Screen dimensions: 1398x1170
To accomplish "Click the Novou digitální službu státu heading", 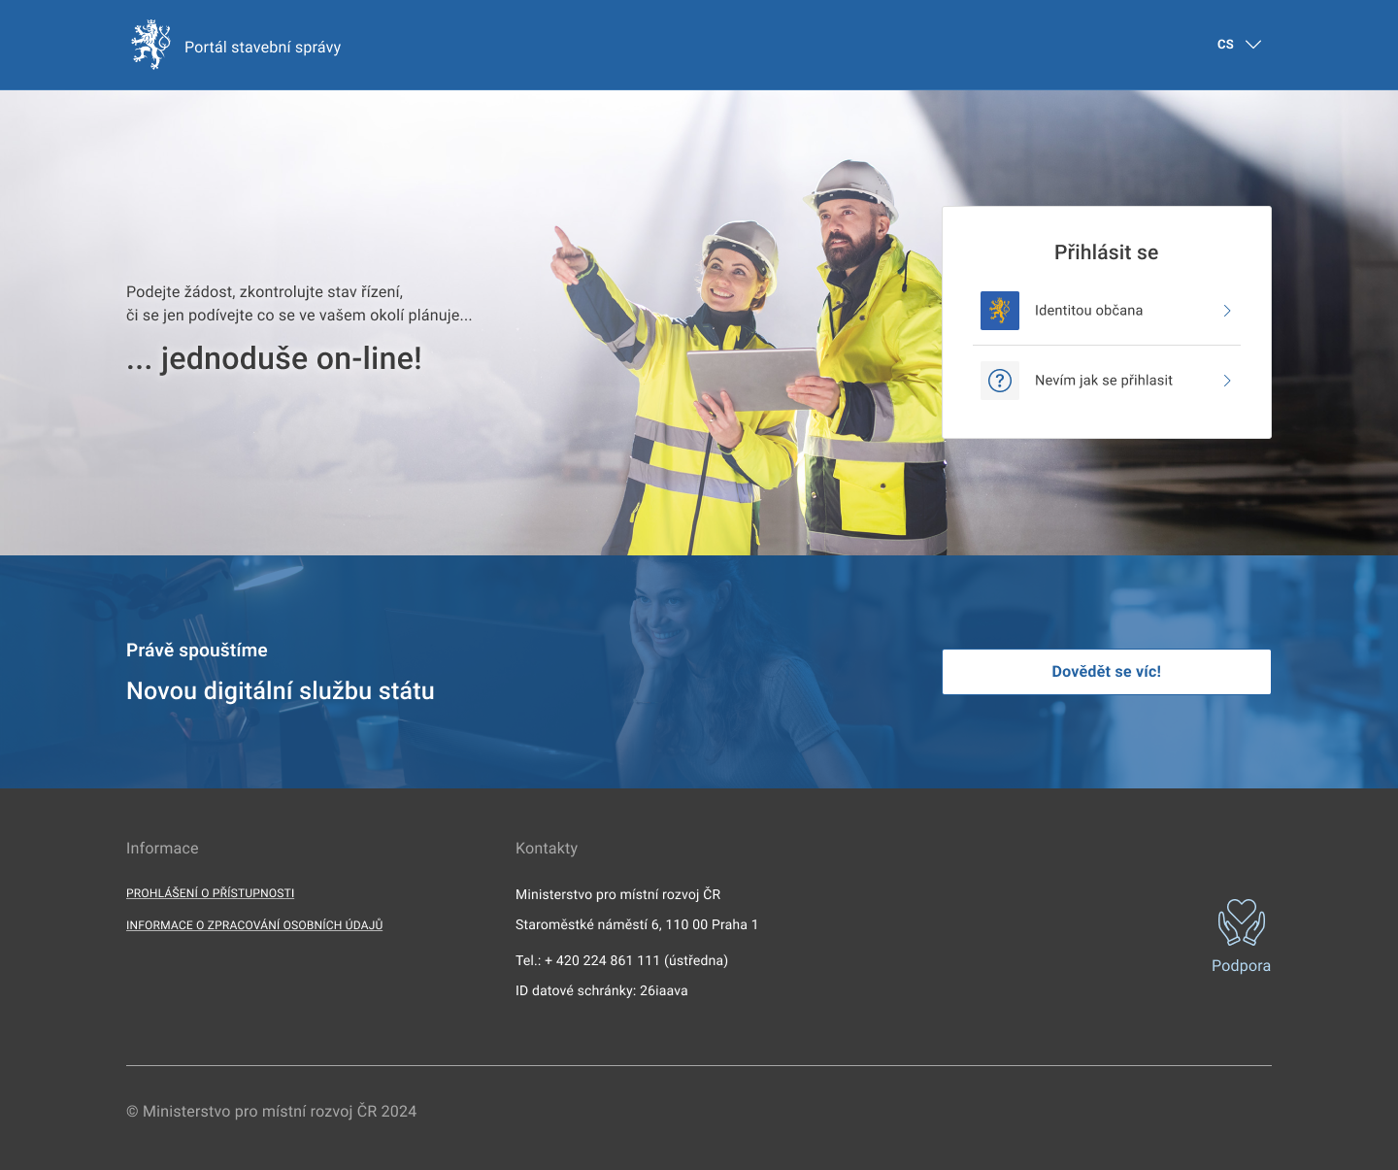I will coord(281,691).
